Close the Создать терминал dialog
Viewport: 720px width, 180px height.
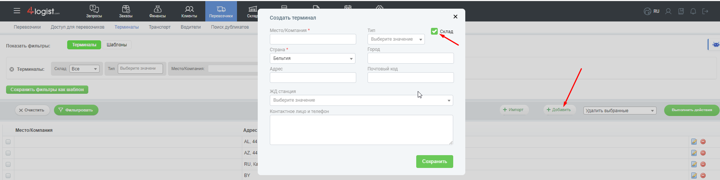(455, 17)
